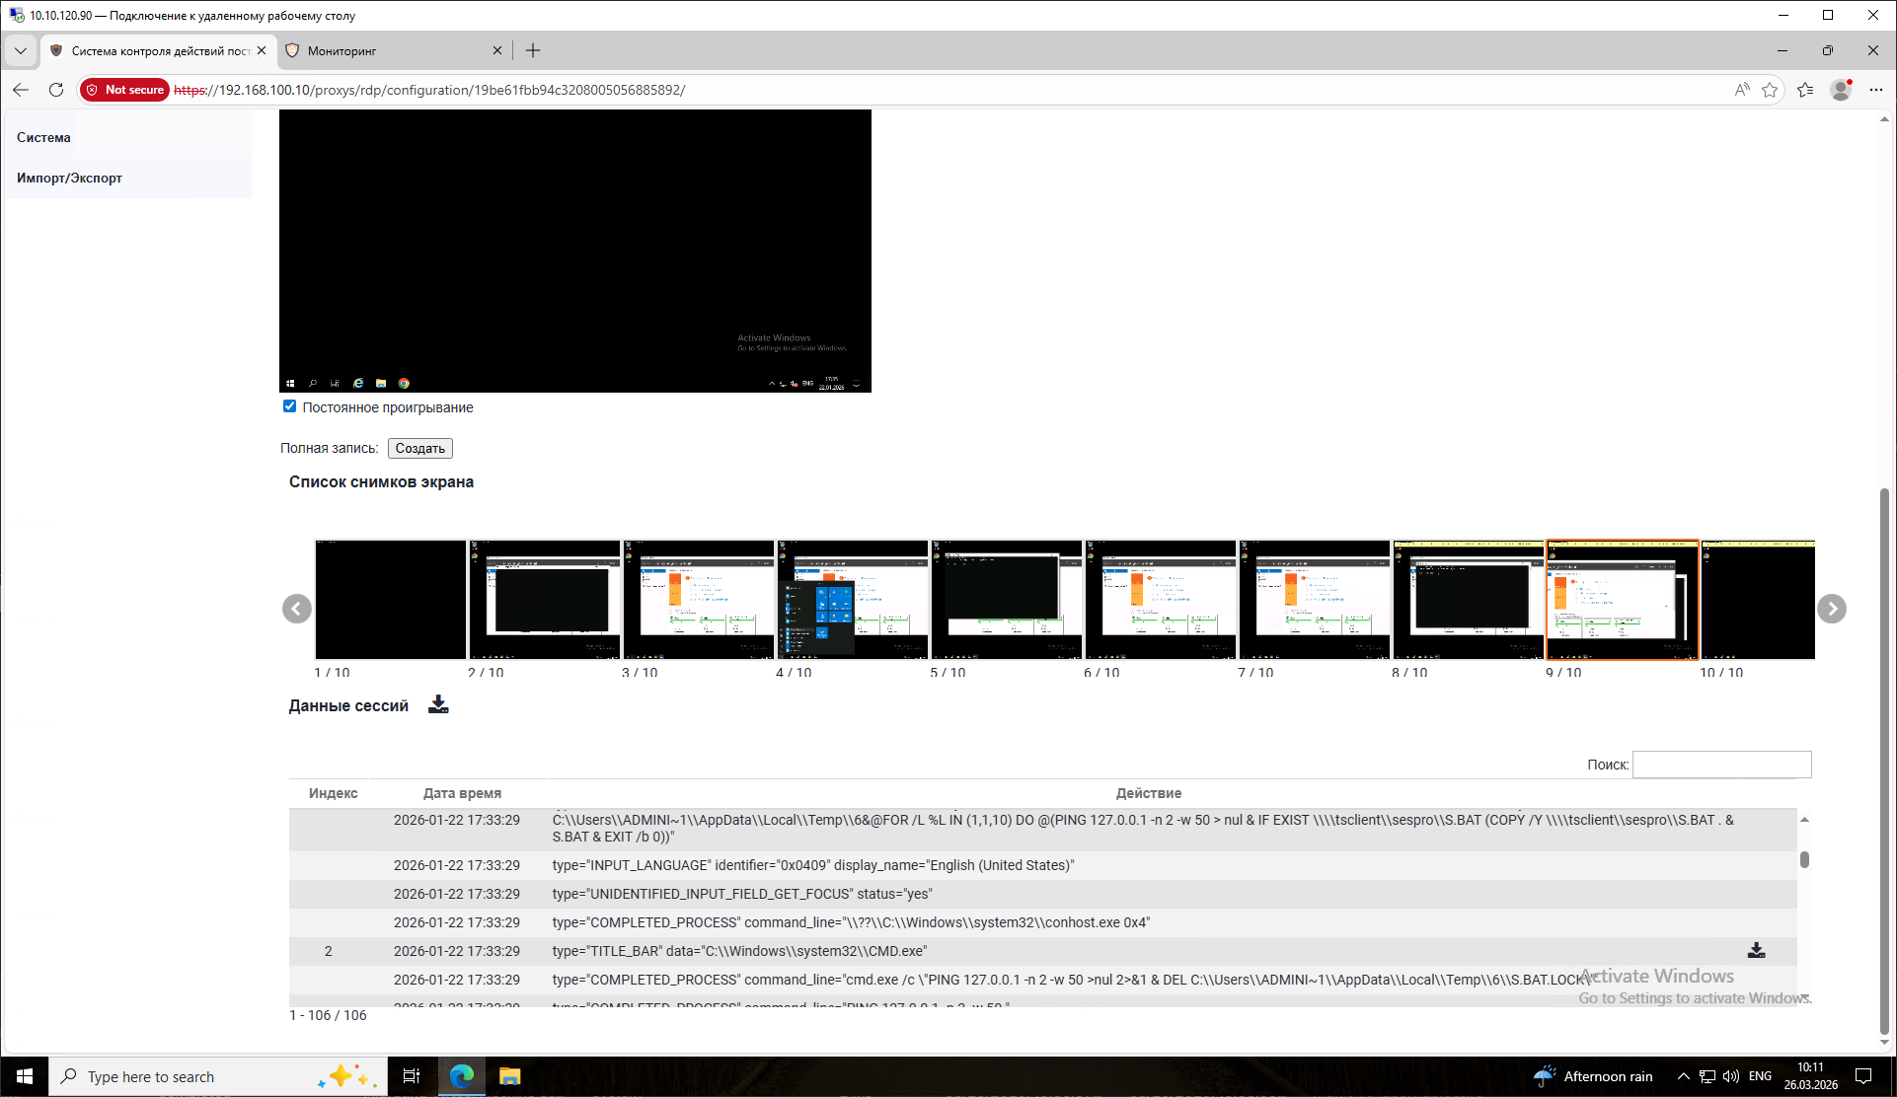Open screenshot thumbnail 4 / 10

tap(852, 599)
